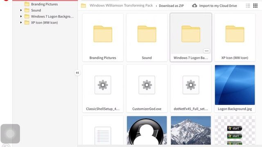
Task: Switch to grid view
Action: (255, 6)
